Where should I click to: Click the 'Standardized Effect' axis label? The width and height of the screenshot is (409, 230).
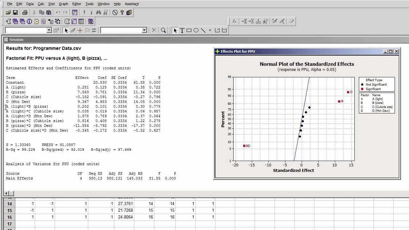(x=293, y=170)
